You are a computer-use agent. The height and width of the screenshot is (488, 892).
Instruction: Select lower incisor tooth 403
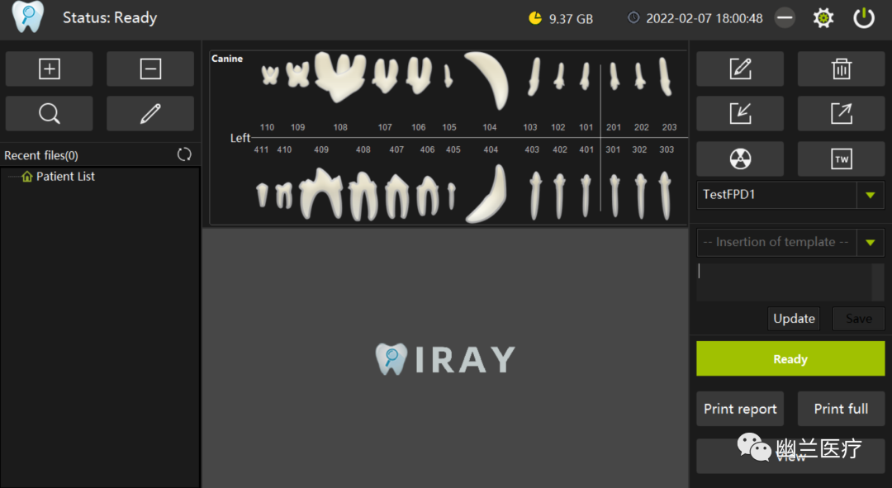[x=534, y=197]
